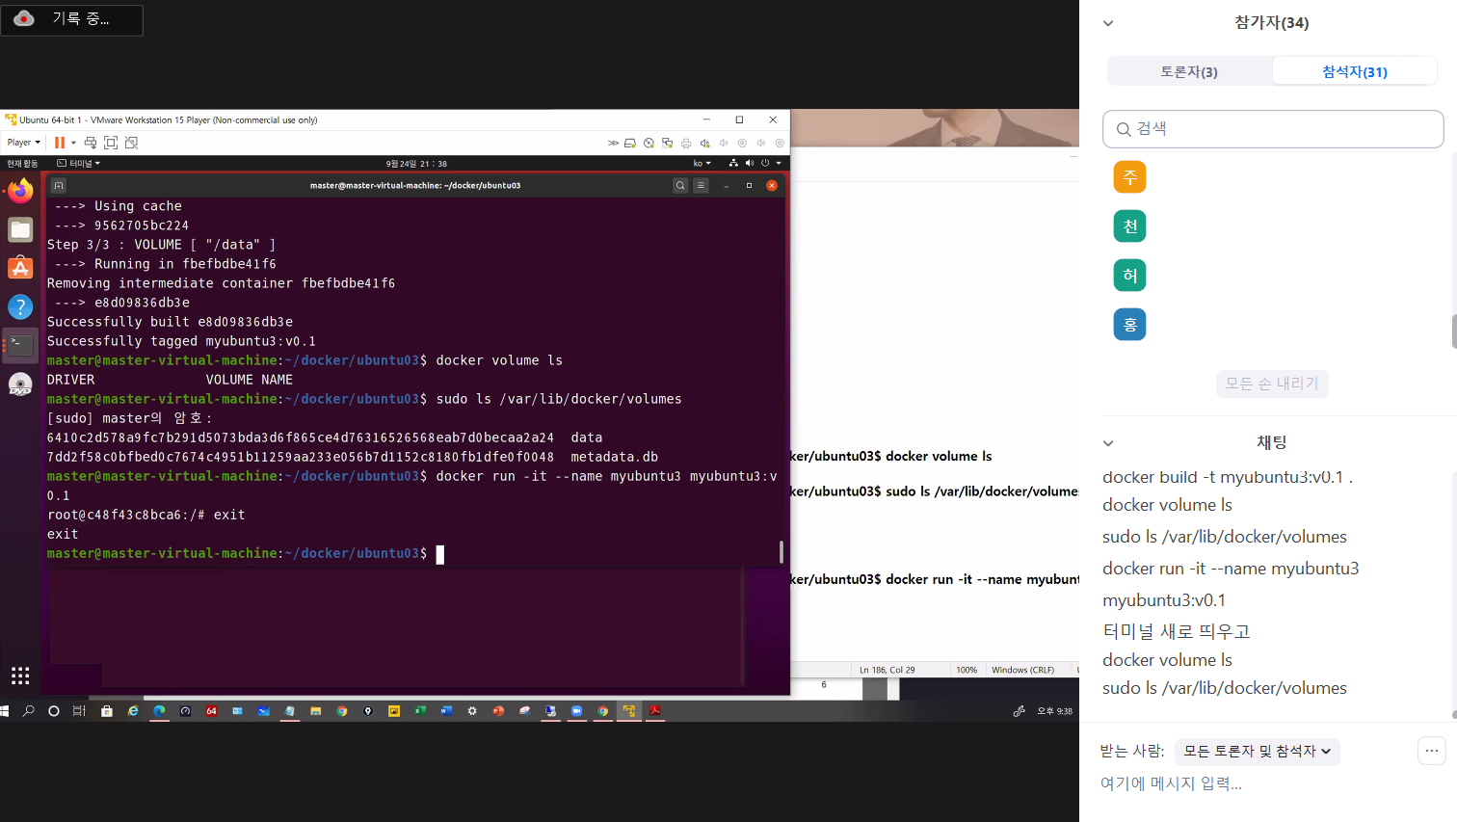Screen dimensions: 1457x822
Task: Click the participant search field
Action: 1272,129
